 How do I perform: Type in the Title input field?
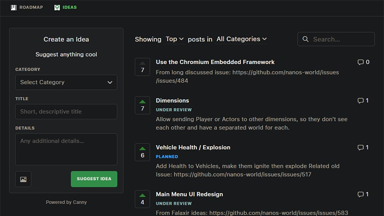(x=66, y=112)
